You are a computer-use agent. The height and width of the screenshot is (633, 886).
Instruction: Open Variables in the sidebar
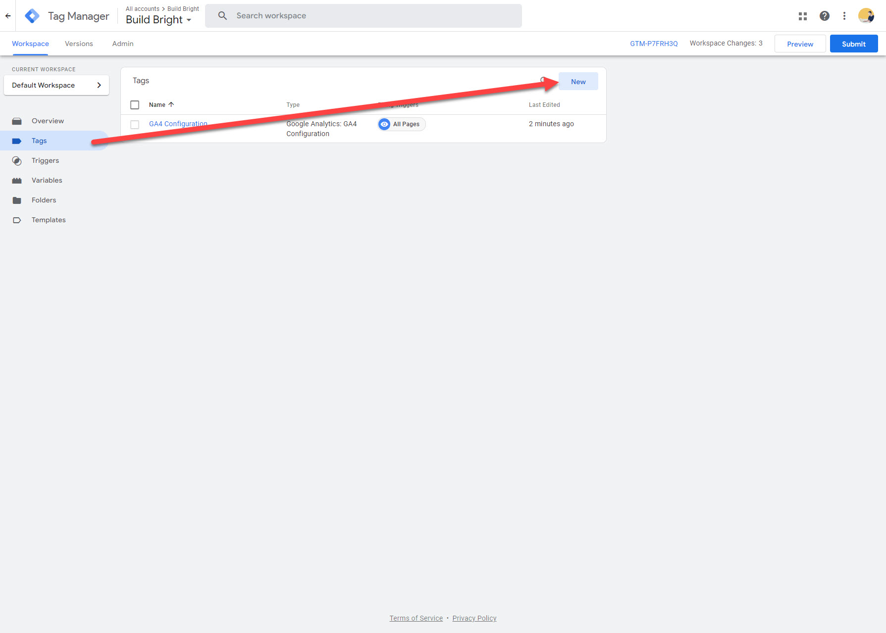[x=47, y=180]
